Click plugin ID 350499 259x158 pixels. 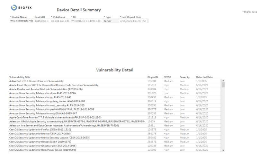(152, 97)
